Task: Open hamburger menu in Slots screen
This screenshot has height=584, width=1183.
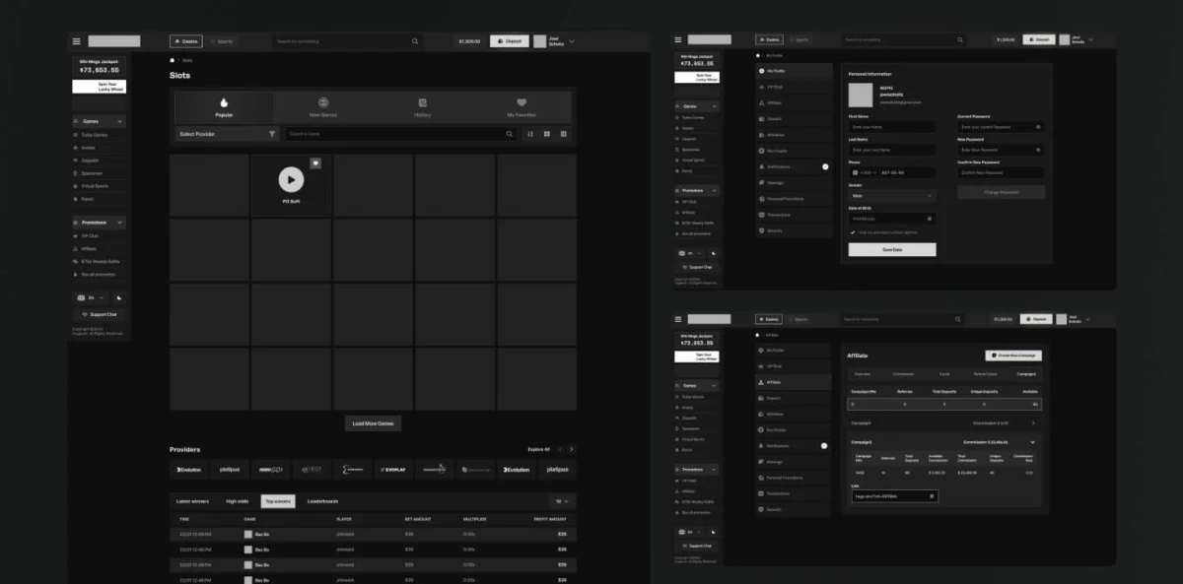Action: pyautogui.click(x=76, y=41)
